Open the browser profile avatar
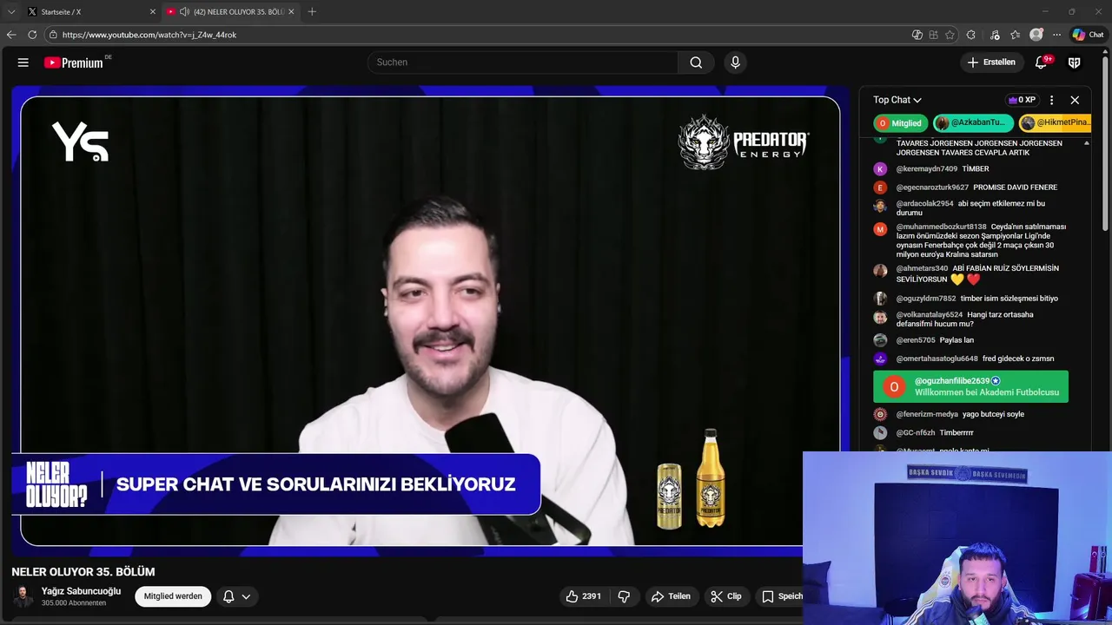The height and width of the screenshot is (625, 1112). point(1036,35)
